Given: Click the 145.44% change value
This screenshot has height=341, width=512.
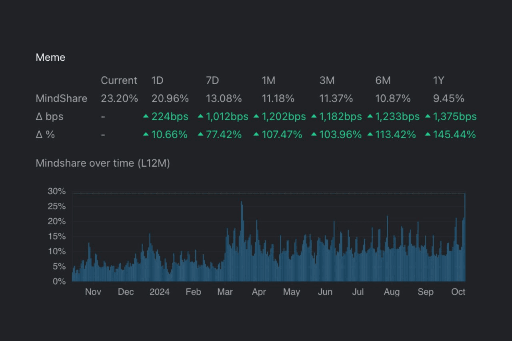Looking at the screenshot, I should [x=454, y=134].
